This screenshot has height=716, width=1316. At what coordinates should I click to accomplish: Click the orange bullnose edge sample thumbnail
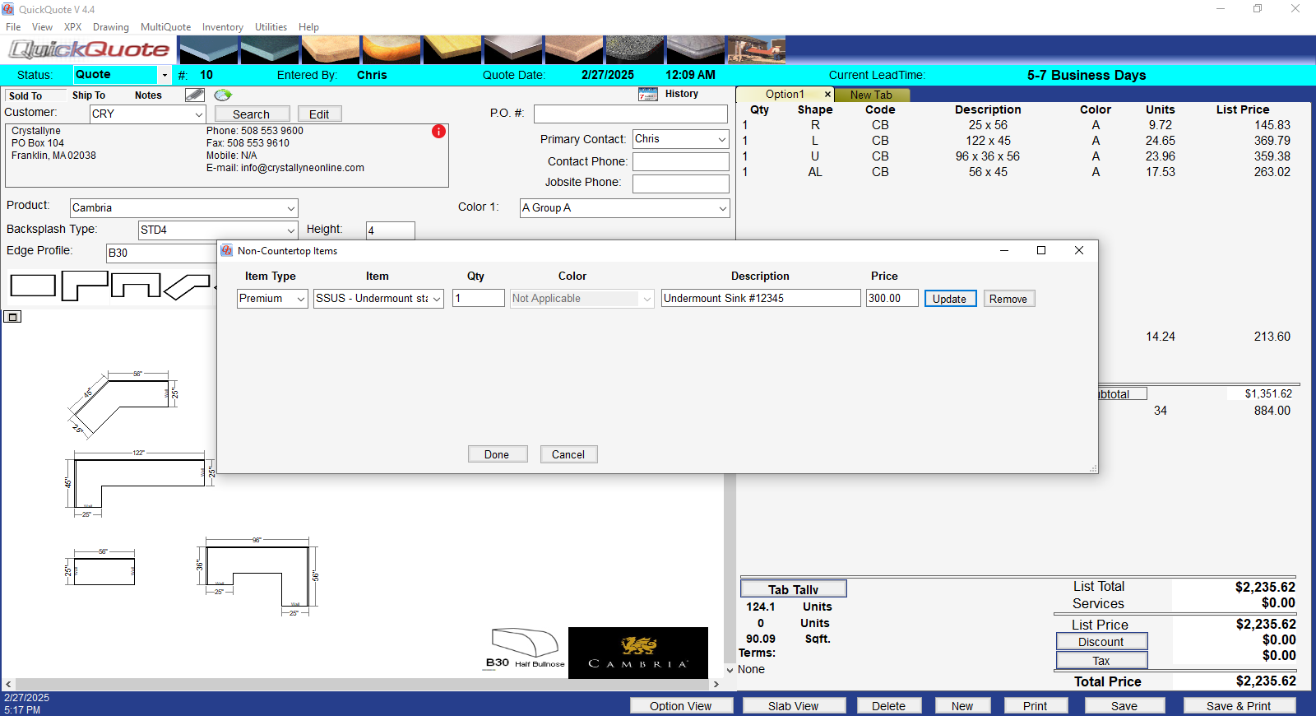click(x=392, y=50)
